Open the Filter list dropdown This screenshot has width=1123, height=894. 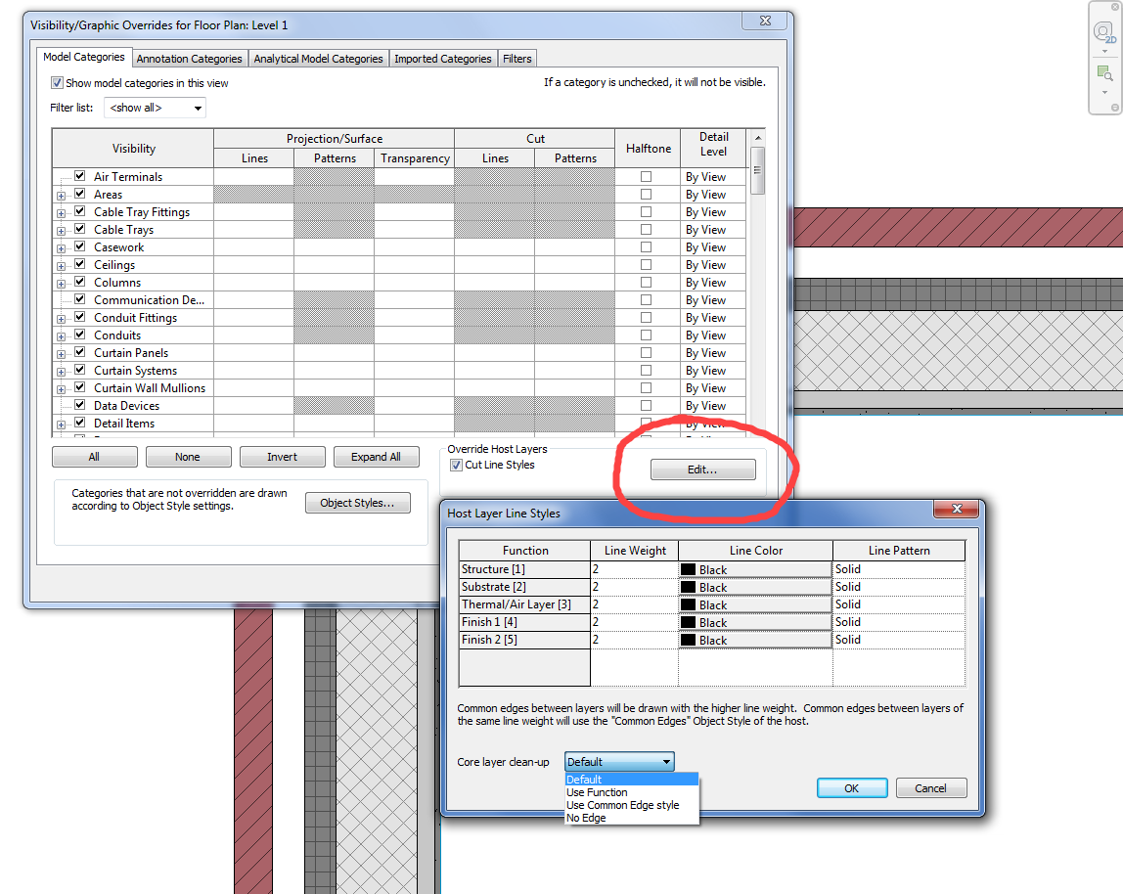pos(156,109)
